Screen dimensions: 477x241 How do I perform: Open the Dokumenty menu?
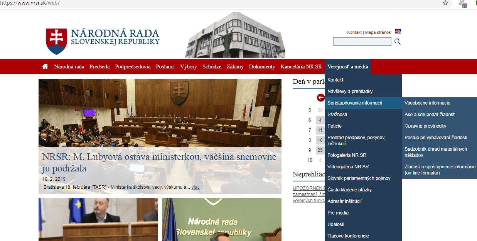(262, 66)
